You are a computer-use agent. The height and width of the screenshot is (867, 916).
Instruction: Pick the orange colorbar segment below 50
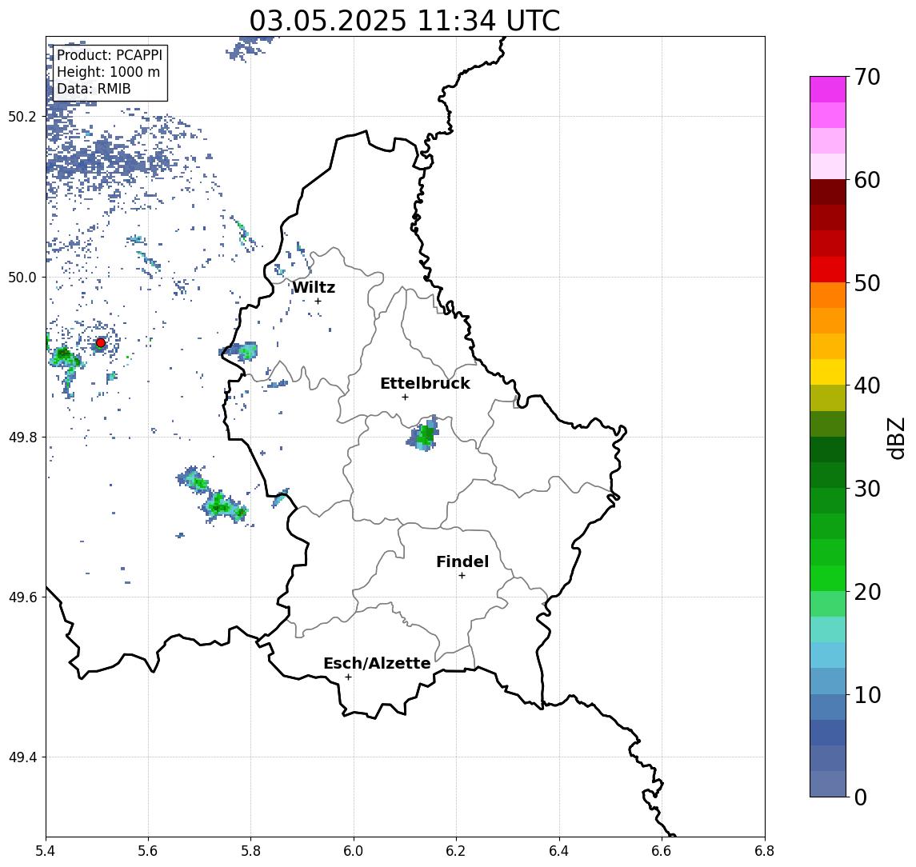(x=828, y=295)
